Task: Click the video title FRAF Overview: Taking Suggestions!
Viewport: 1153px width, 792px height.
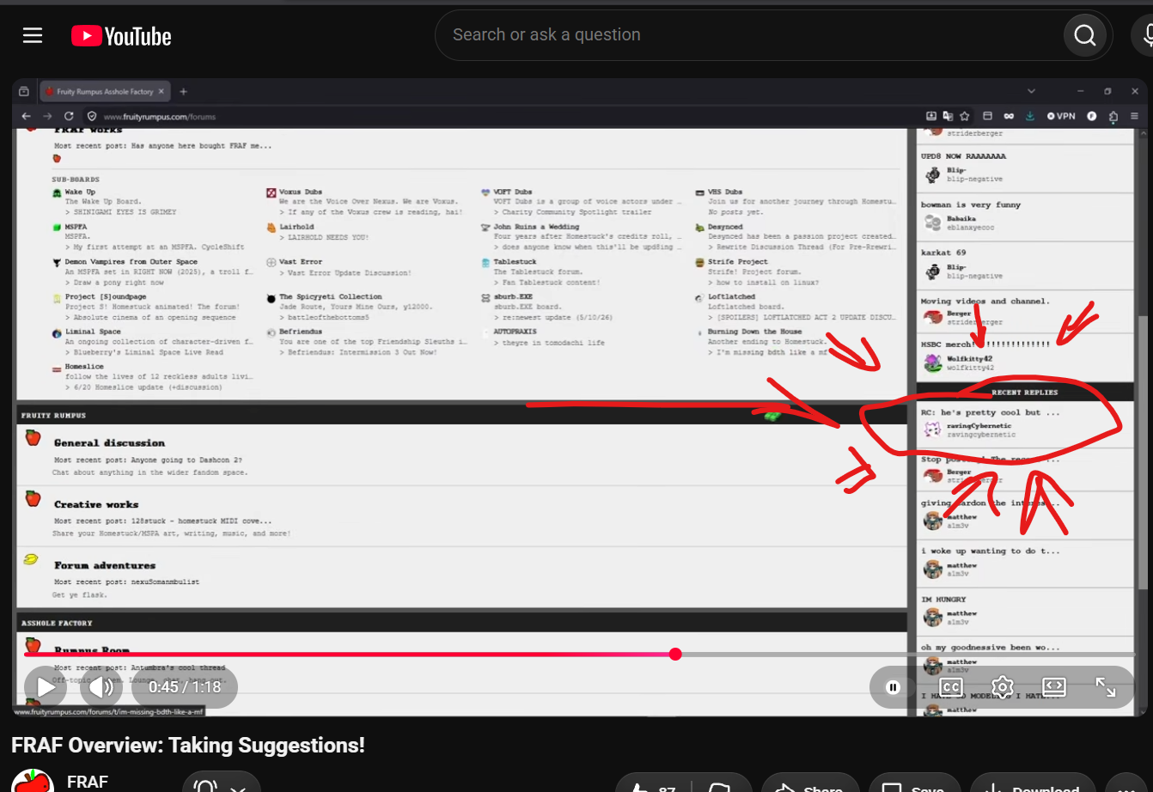Action: click(x=188, y=745)
